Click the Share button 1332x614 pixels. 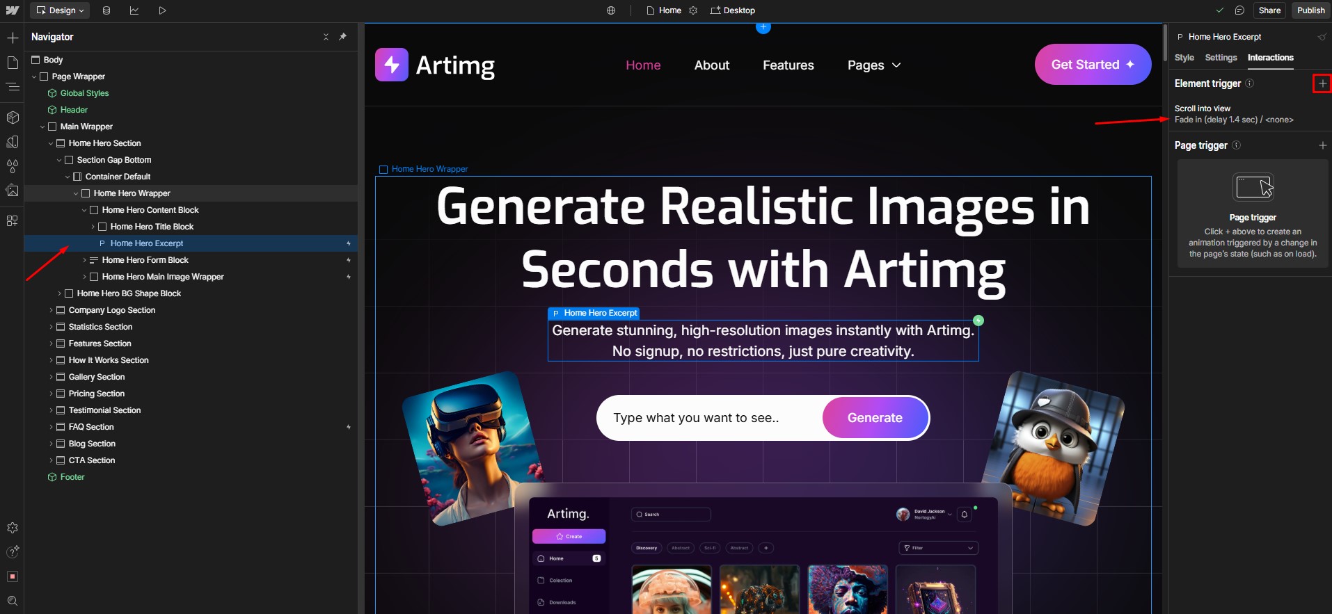coord(1269,10)
